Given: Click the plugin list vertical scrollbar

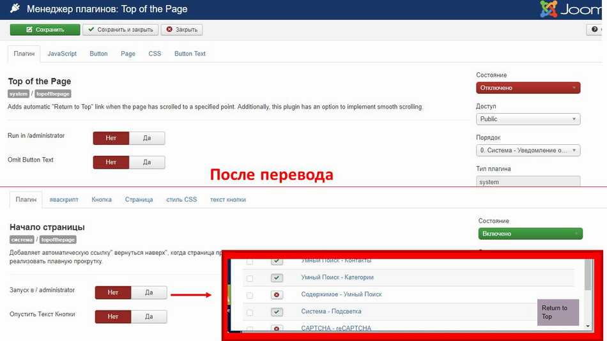Looking at the screenshot, I should [x=588, y=281].
